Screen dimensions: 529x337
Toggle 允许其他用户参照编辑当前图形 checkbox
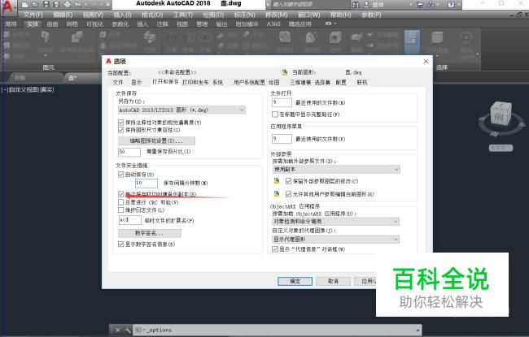(x=288, y=194)
